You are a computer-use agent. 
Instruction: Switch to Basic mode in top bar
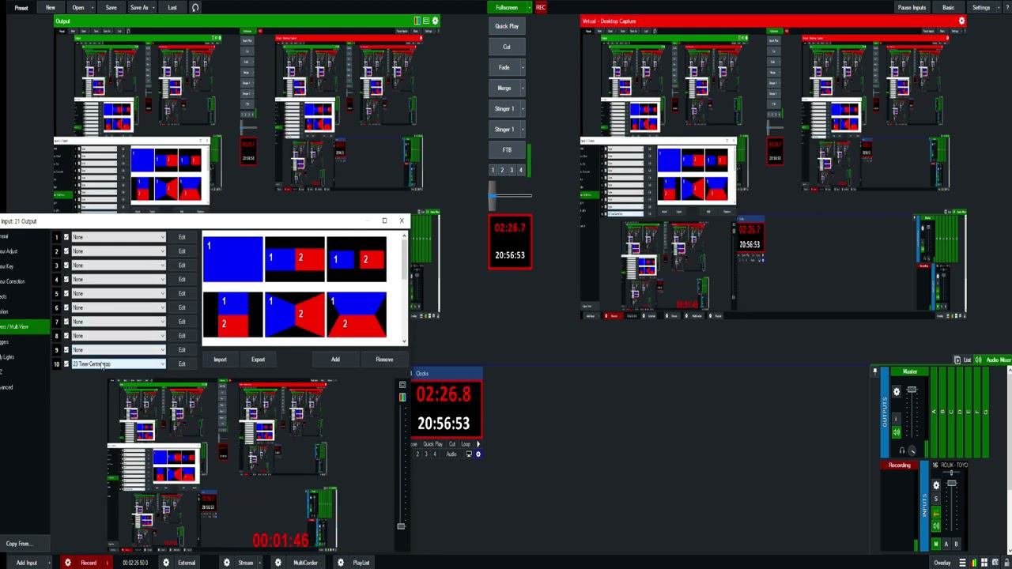click(x=949, y=7)
